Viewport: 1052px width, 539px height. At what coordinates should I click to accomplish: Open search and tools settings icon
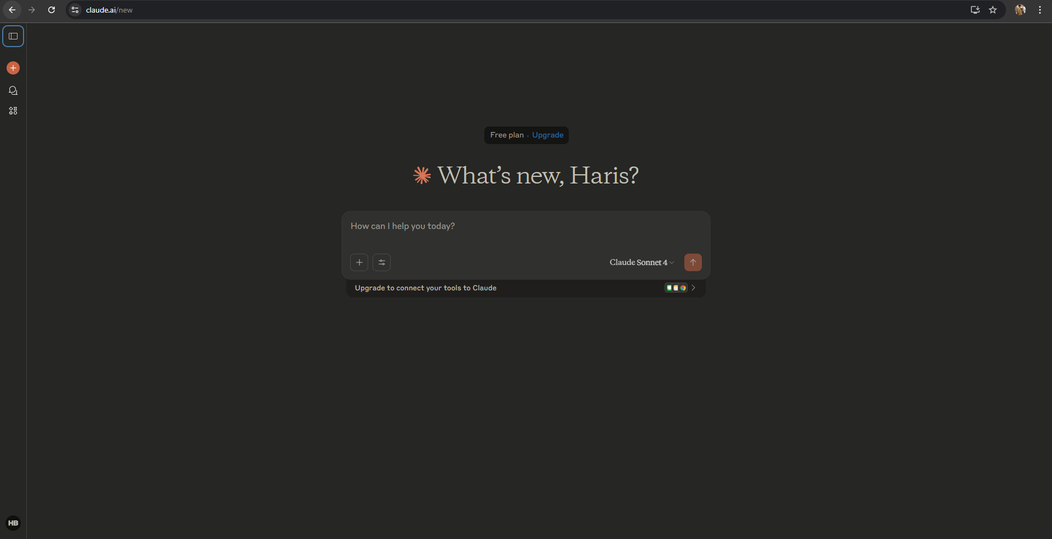point(382,262)
